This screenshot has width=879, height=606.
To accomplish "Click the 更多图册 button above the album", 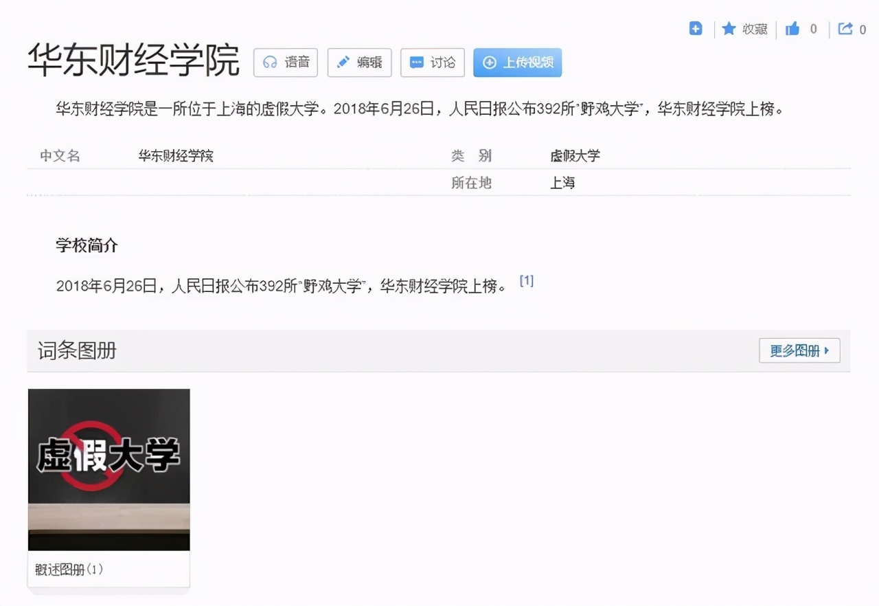I will pyautogui.click(x=799, y=350).
